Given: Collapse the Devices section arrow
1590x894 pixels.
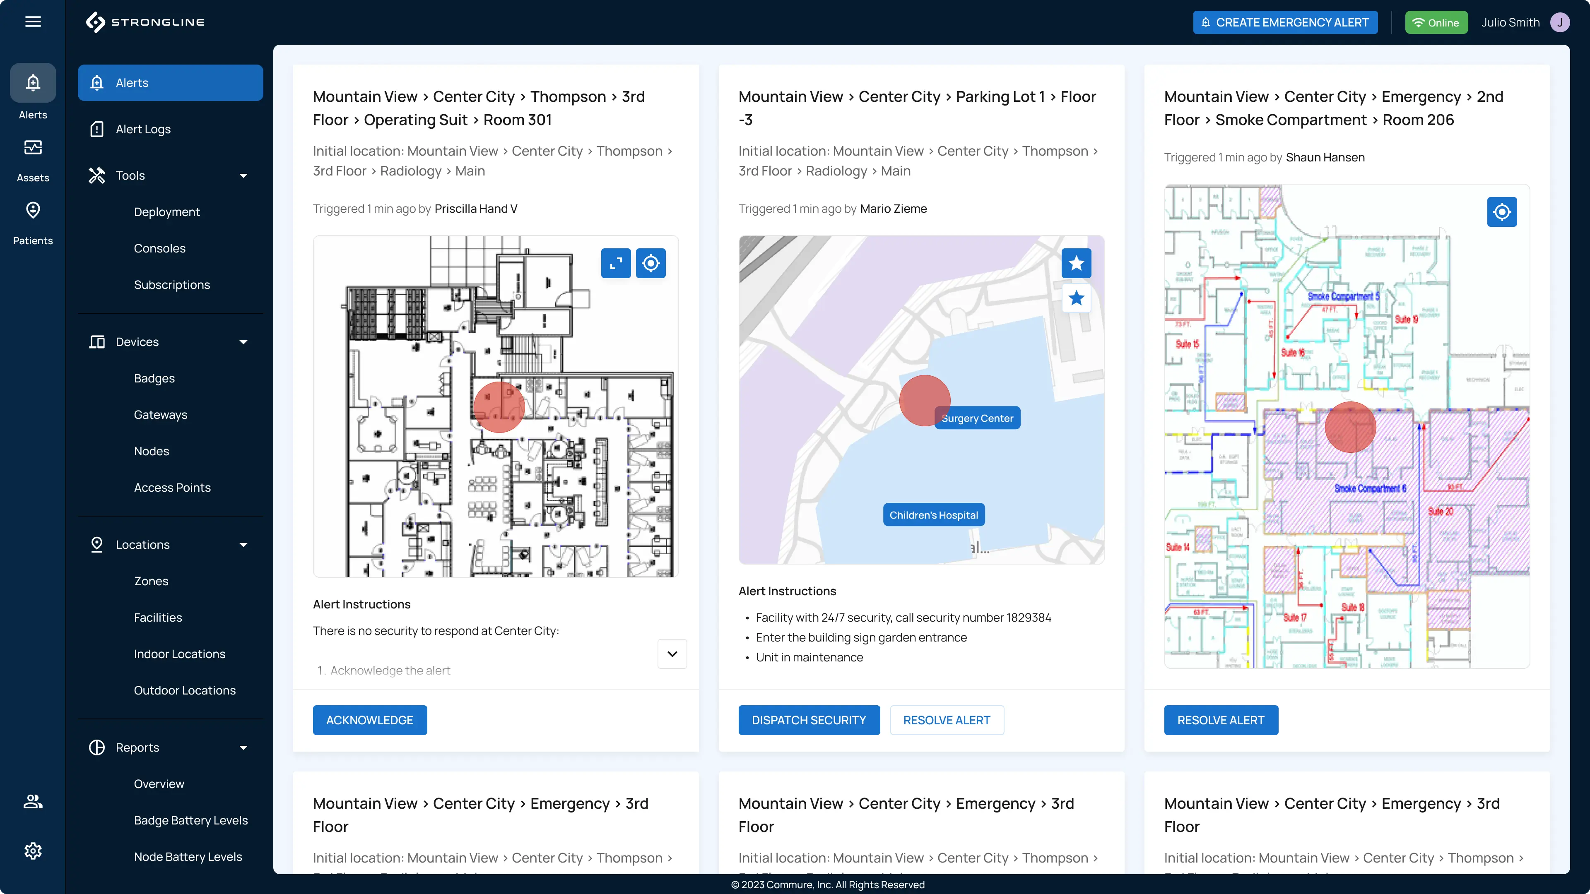Looking at the screenshot, I should click(x=243, y=342).
